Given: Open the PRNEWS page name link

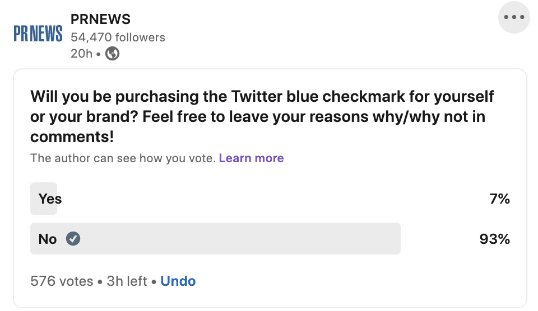Looking at the screenshot, I should click(100, 19).
